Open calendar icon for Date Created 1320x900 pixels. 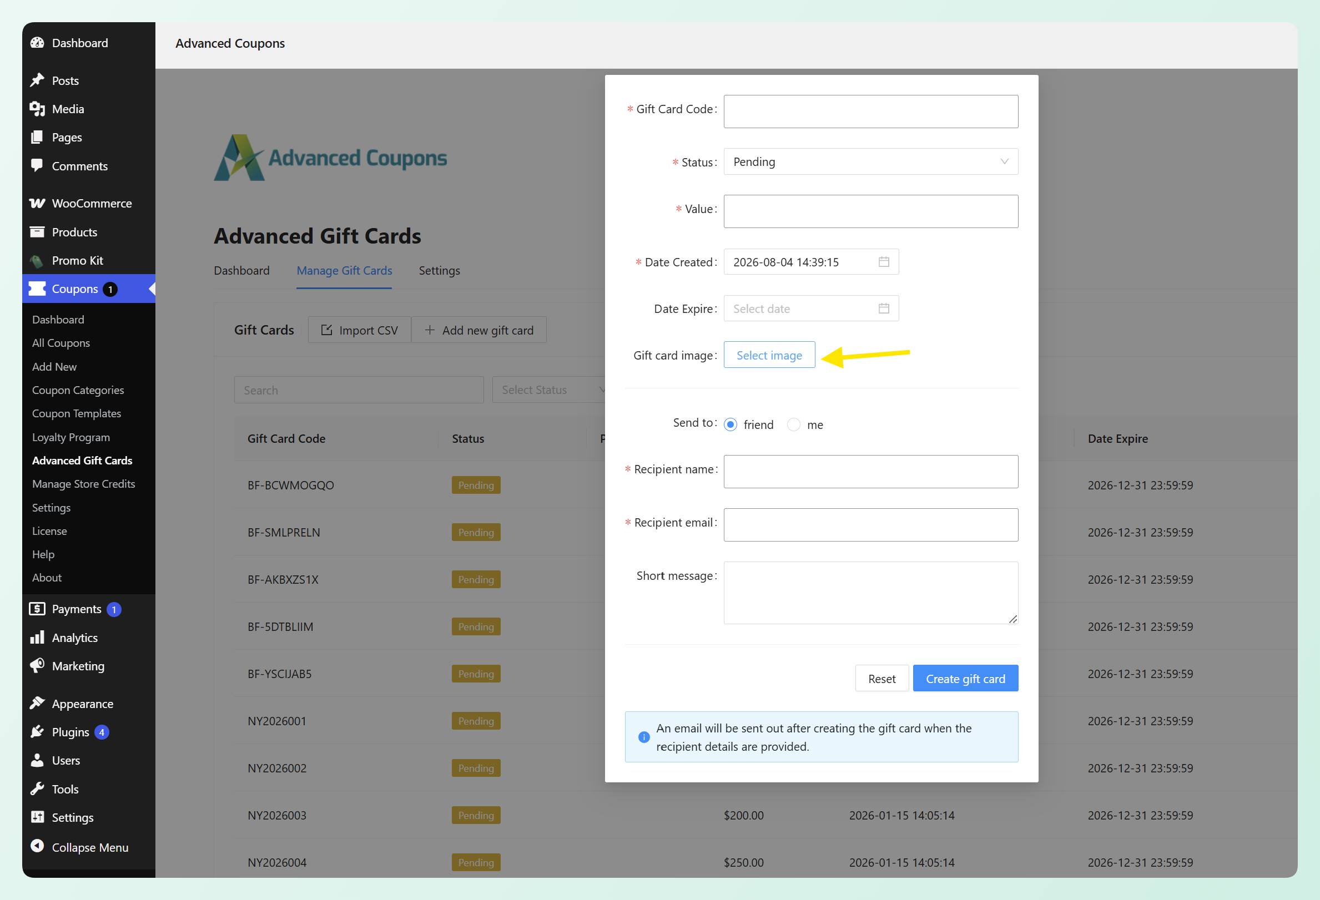(x=884, y=262)
